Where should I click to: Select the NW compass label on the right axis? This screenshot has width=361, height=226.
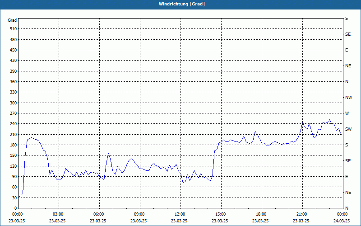click(348, 98)
